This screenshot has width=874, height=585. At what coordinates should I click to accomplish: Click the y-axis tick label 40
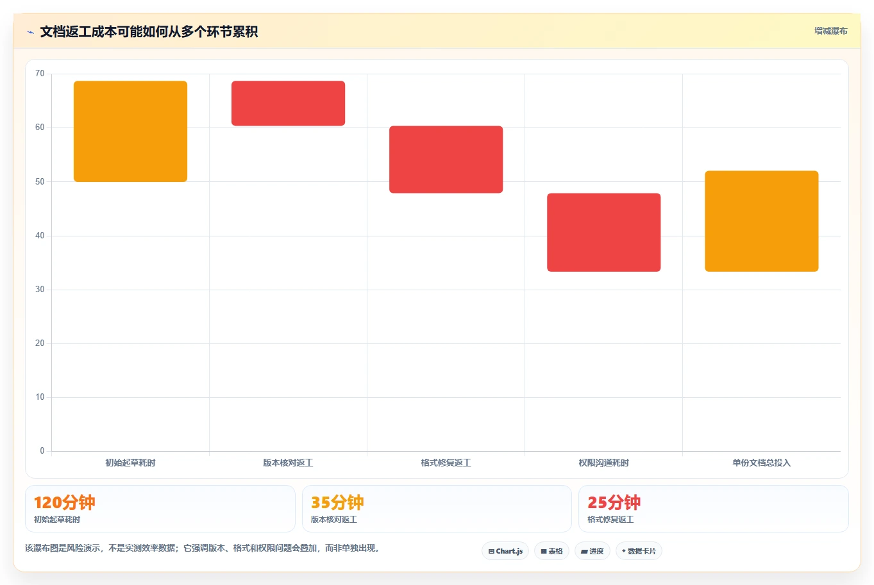(40, 235)
